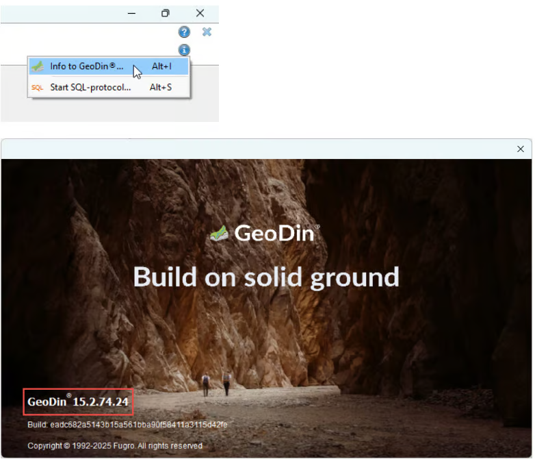Click the green GeoDin icon in the menu
This screenshot has height=459, width=535.
point(38,66)
